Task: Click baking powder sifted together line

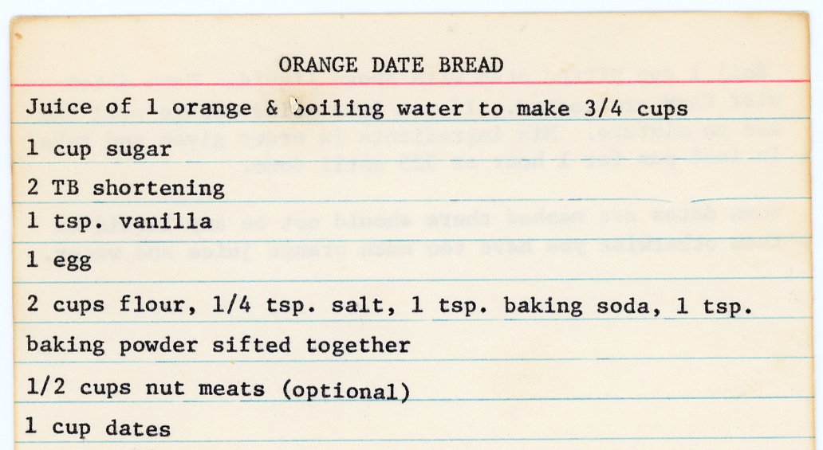Action: pos(218,345)
